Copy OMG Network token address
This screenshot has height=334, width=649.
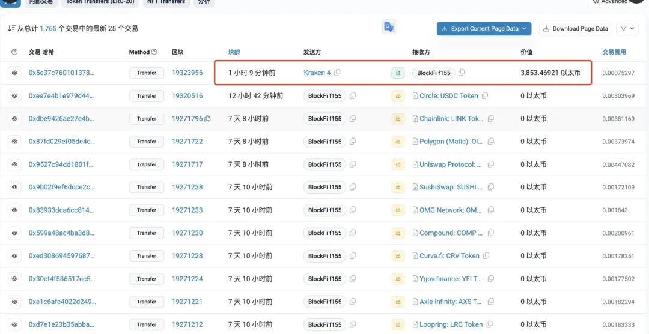point(490,210)
